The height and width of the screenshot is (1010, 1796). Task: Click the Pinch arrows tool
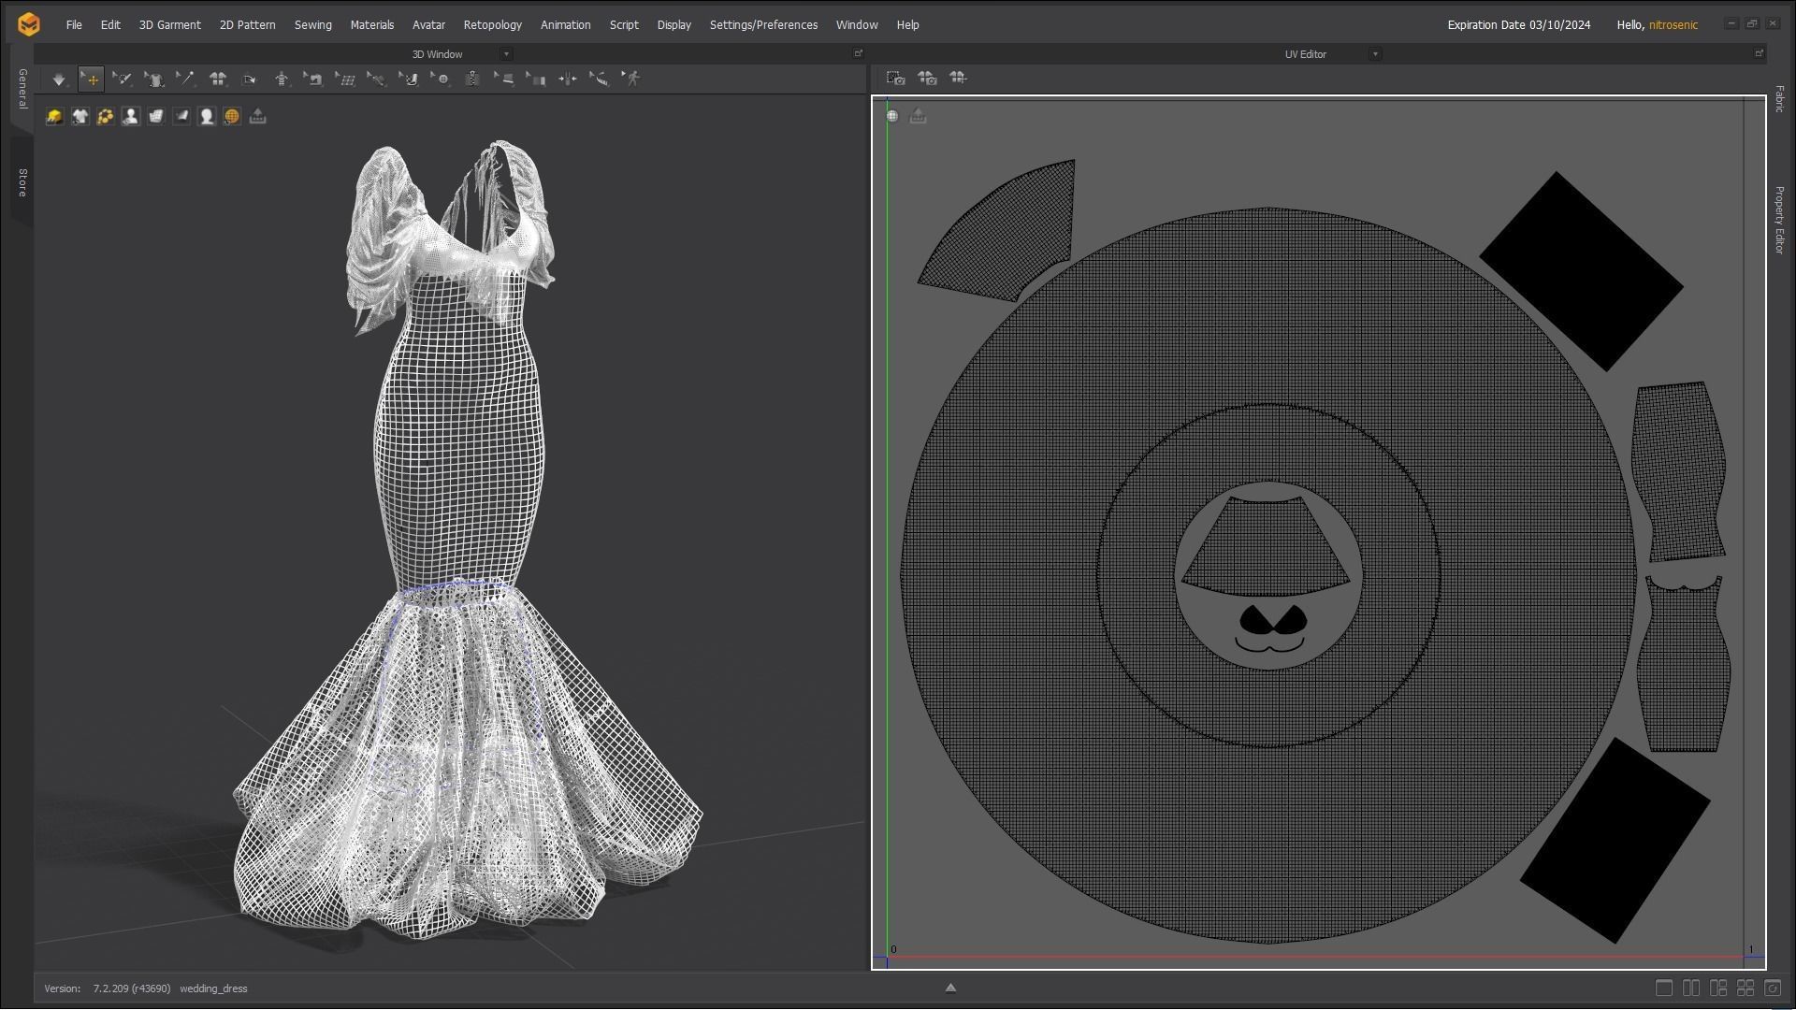coord(568,79)
